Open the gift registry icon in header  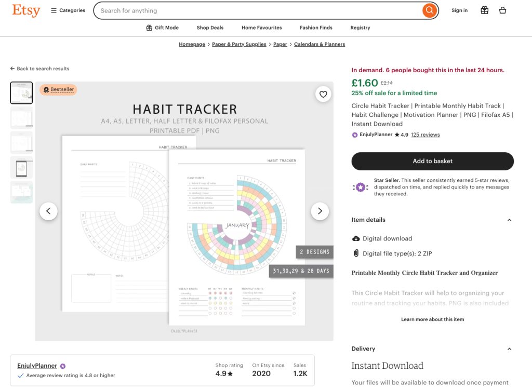click(x=484, y=10)
